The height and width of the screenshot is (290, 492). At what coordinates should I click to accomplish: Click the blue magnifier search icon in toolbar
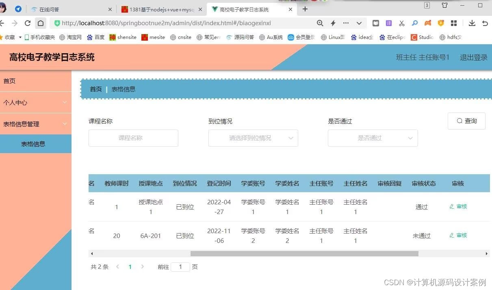[414, 23]
